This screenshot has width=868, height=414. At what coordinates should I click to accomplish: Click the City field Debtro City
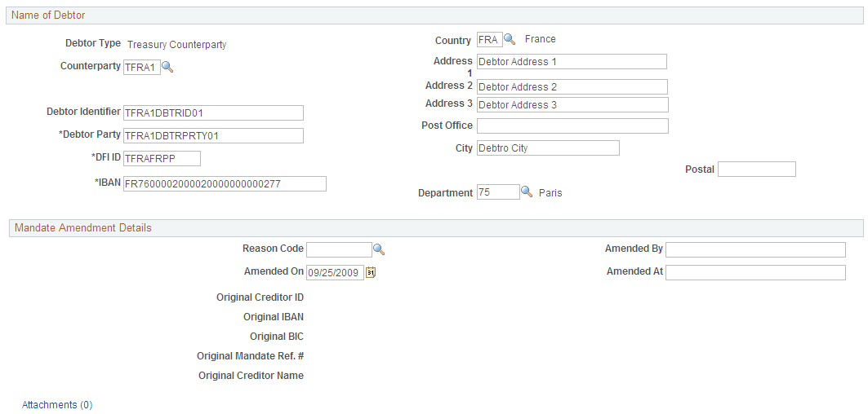(548, 148)
